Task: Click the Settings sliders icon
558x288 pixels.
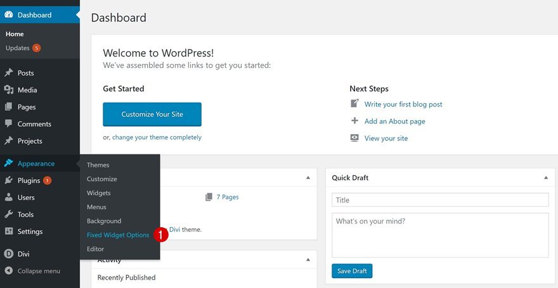Action: [9, 232]
